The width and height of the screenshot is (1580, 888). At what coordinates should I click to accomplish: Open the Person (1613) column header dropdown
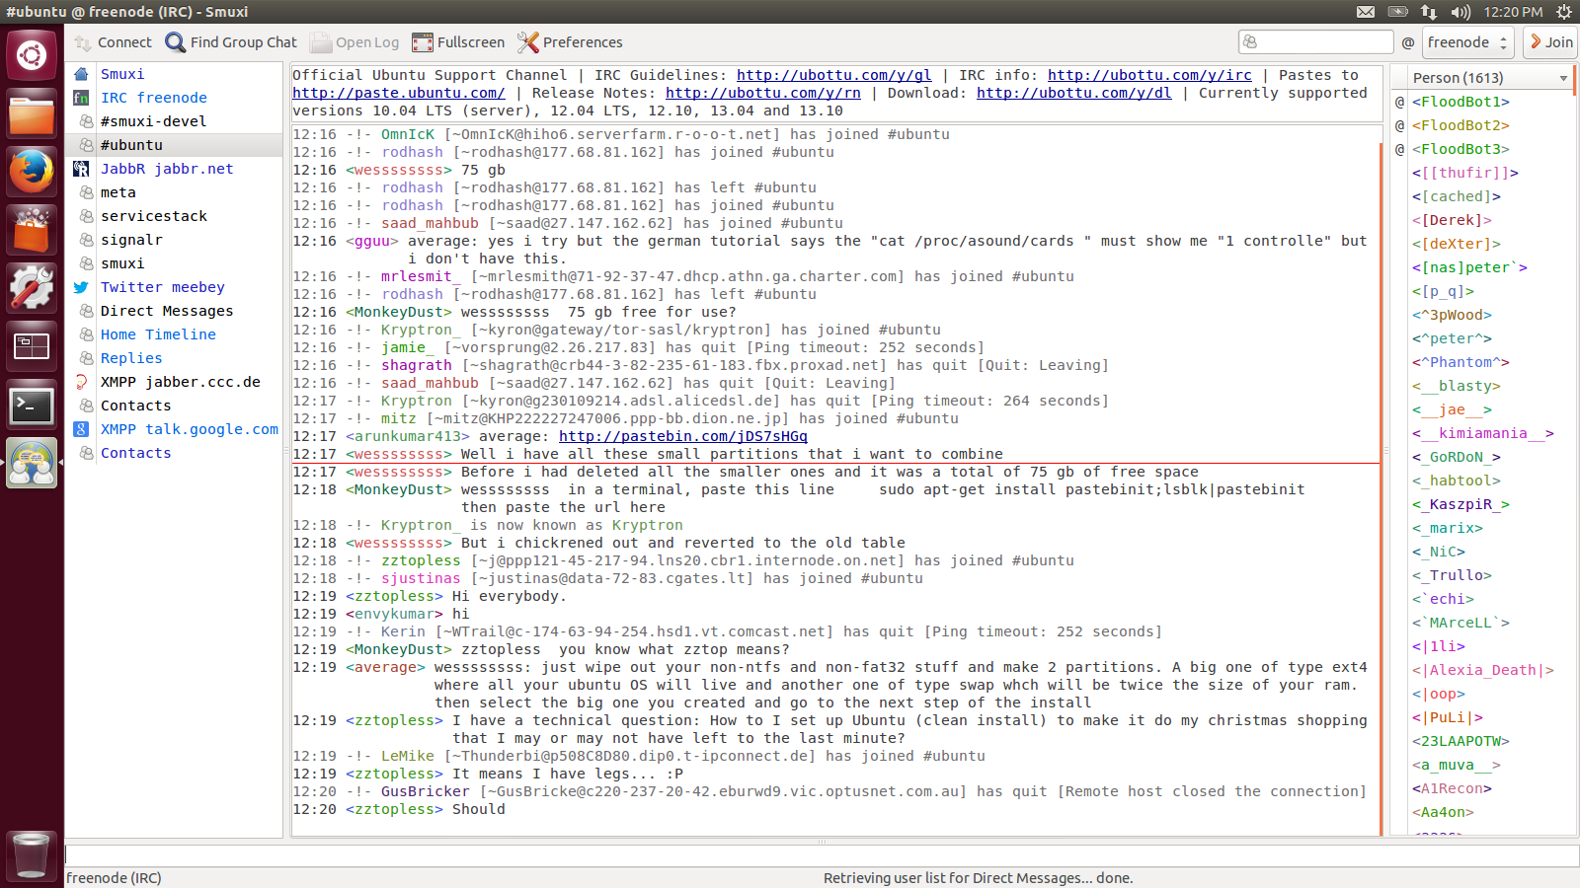tap(1562, 78)
